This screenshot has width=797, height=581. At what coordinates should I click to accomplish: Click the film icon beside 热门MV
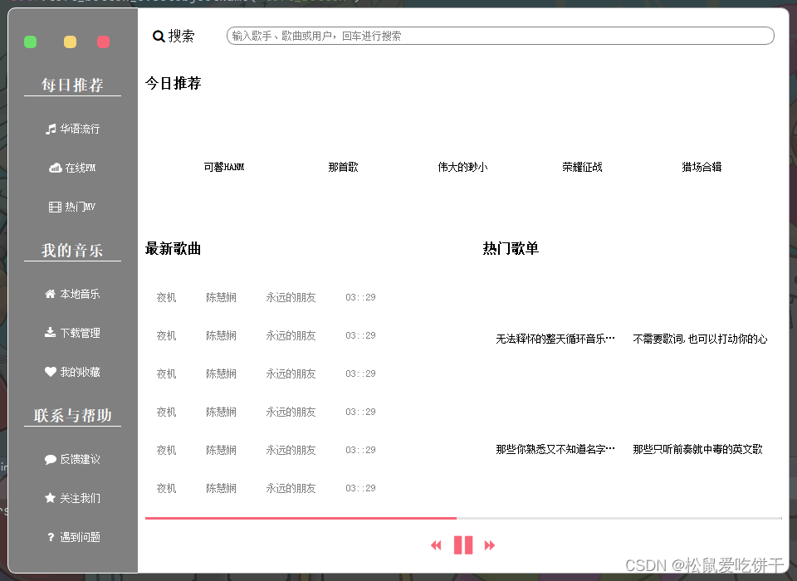tap(55, 207)
